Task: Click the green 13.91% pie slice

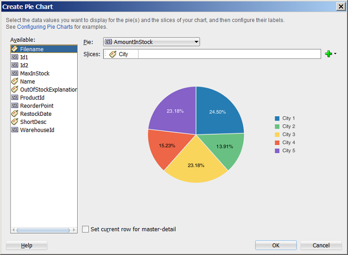Action: [x=225, y=146]
